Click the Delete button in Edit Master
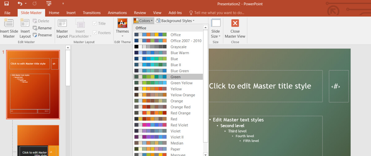The width and height of the screenshot is (371, 156). point(41,21)
